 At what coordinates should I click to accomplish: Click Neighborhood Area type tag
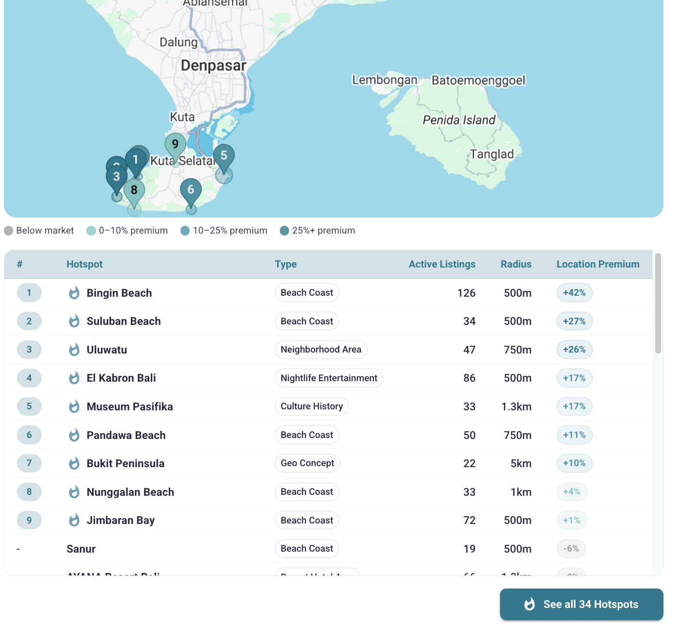(321, 350)
